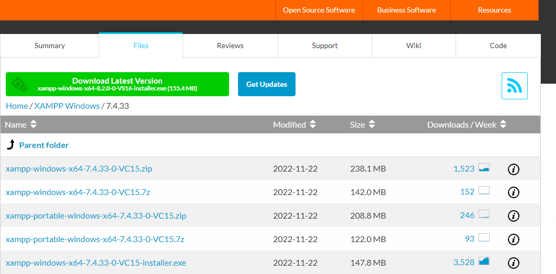The height and width of the screenshot is (274, 556).
Task: Open the Open Source Software menu
Action: 319,10
